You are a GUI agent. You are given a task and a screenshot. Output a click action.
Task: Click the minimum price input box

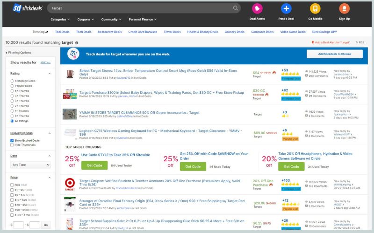pos(18,225)
